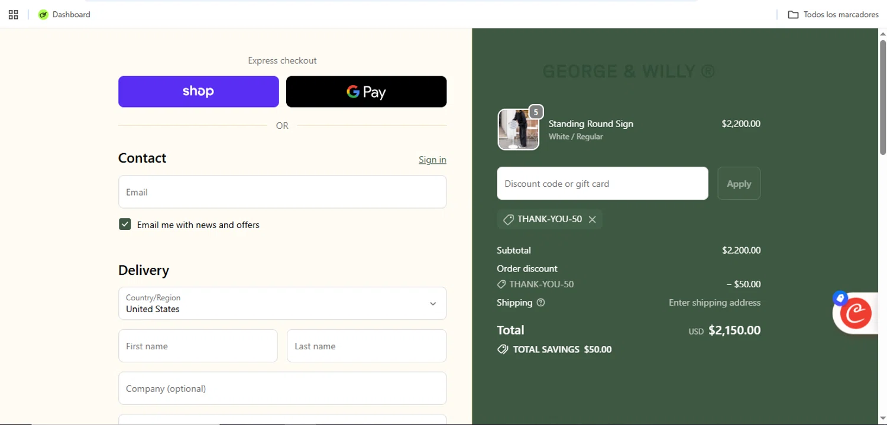Click the Total amount $2,150.00
Screen dimensions: 887x425
point(734,330)
